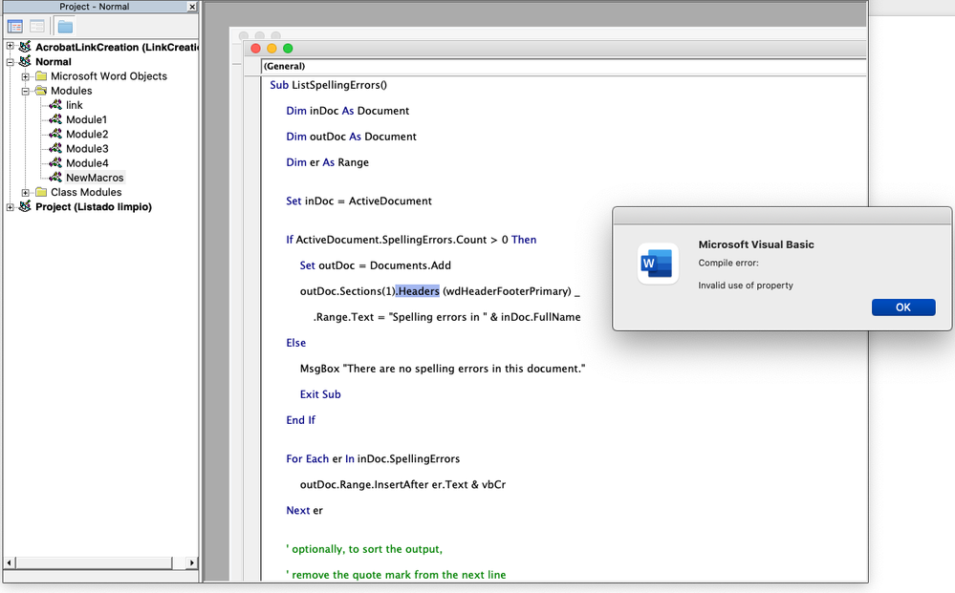Click 'Invalid use of property' message text
The height and width of the screenshot is (593, 955).
[x=746, y=286]
